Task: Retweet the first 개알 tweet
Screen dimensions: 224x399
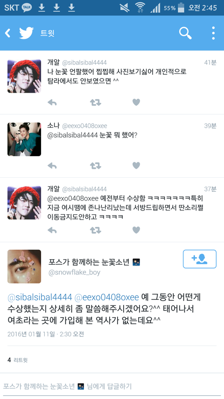Action: pyautogui.click(x=96, y=102)
